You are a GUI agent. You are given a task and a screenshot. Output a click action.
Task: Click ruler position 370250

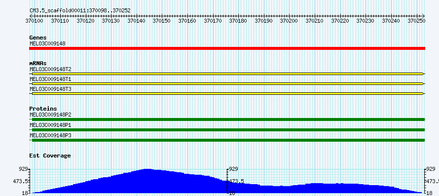coord(416,21)
